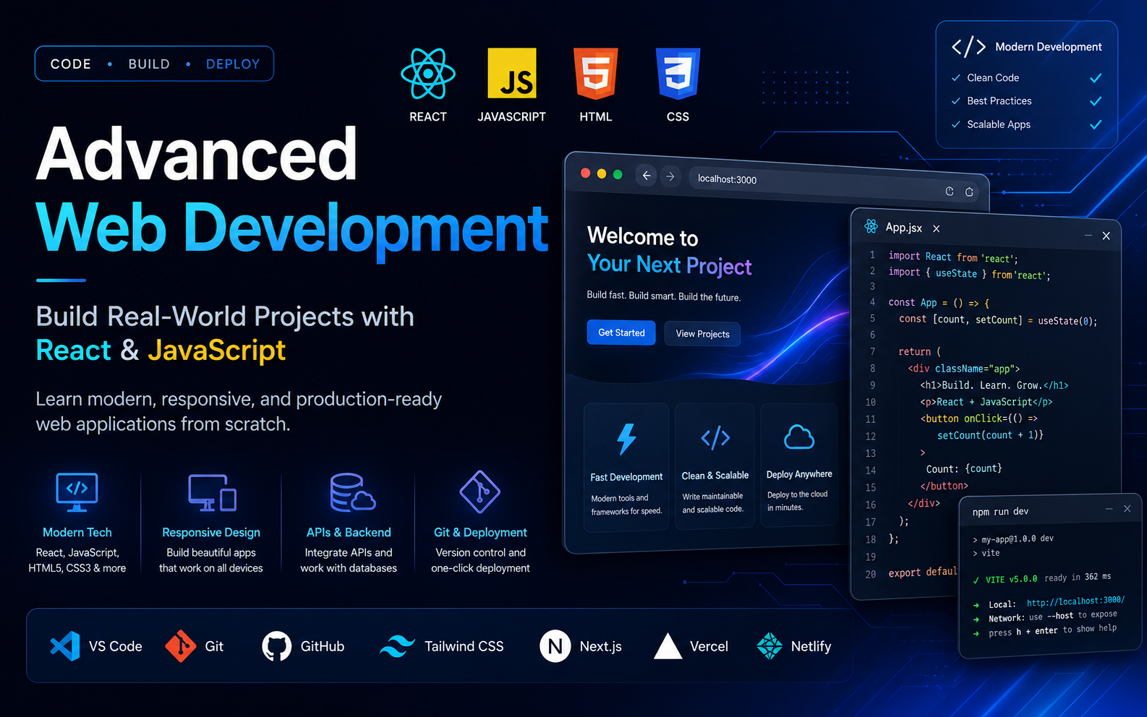Click the Netlify logo

click(769, 646)
